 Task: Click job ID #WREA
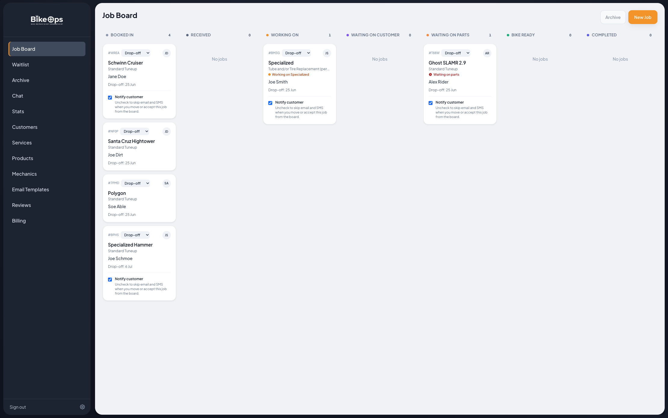click(114, 53)
